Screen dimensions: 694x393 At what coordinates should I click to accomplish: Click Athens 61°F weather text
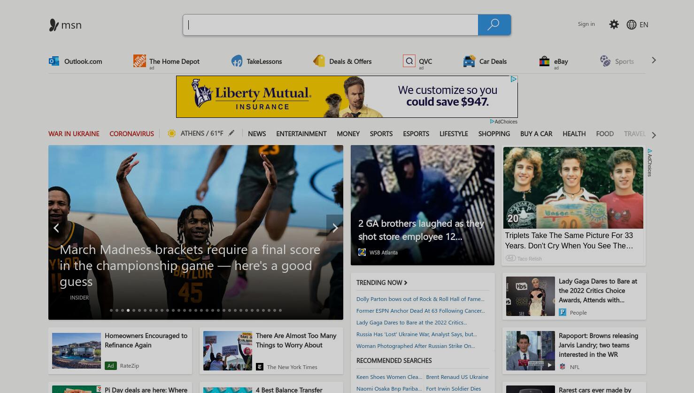[202, 133]
